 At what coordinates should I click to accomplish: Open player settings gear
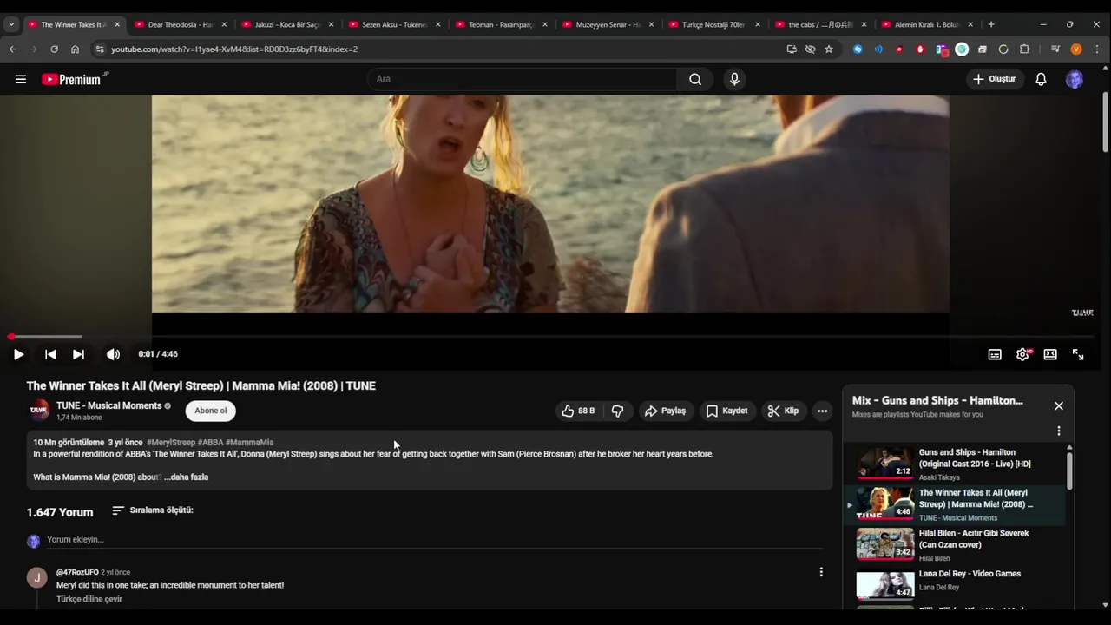(x=1022, y=354)
